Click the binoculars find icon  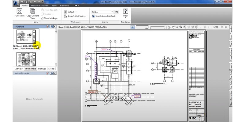[116, 12]
